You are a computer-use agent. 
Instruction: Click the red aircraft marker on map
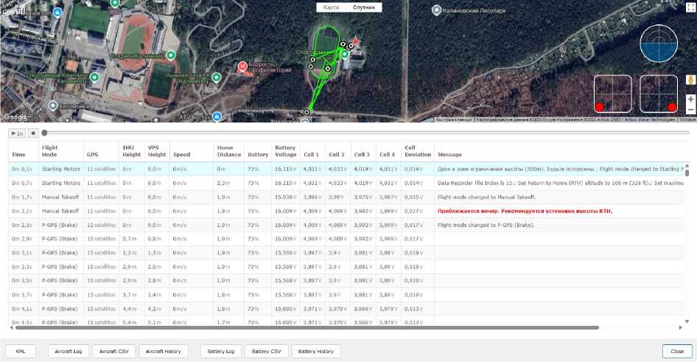(356, 41)
